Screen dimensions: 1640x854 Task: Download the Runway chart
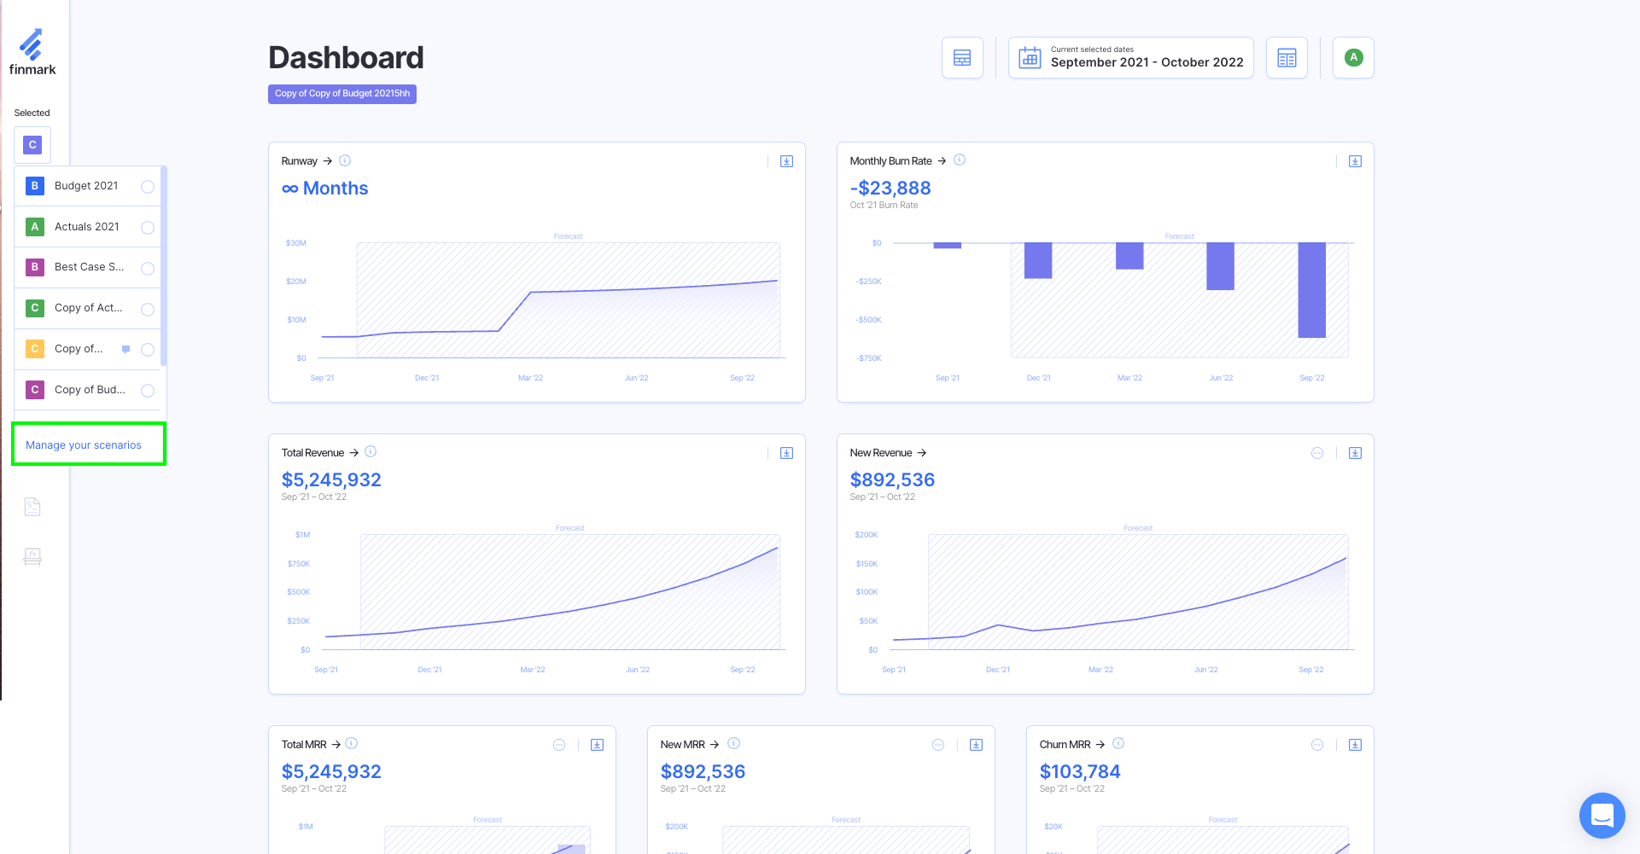click(x=786, y=161)
